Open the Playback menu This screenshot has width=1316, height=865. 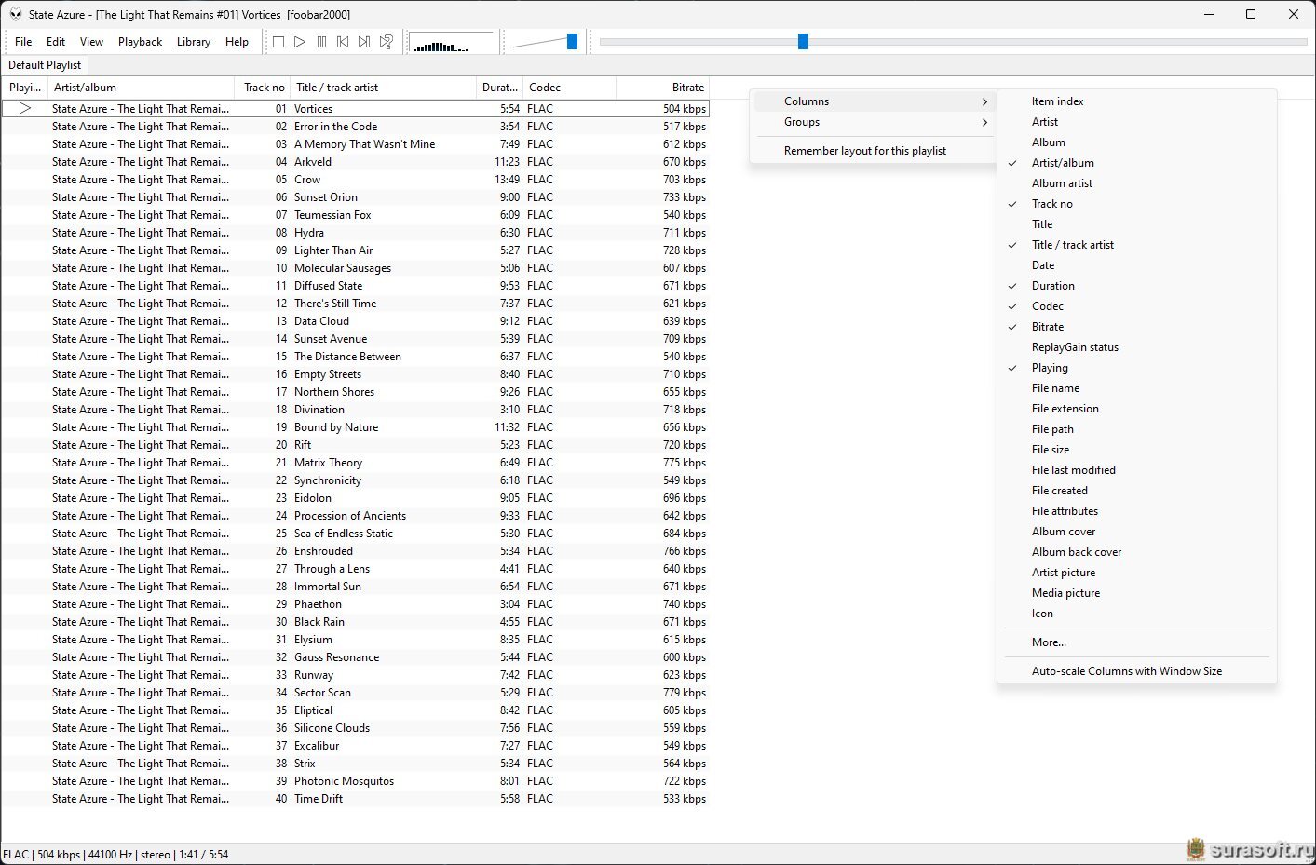click(x=140, y=42)
